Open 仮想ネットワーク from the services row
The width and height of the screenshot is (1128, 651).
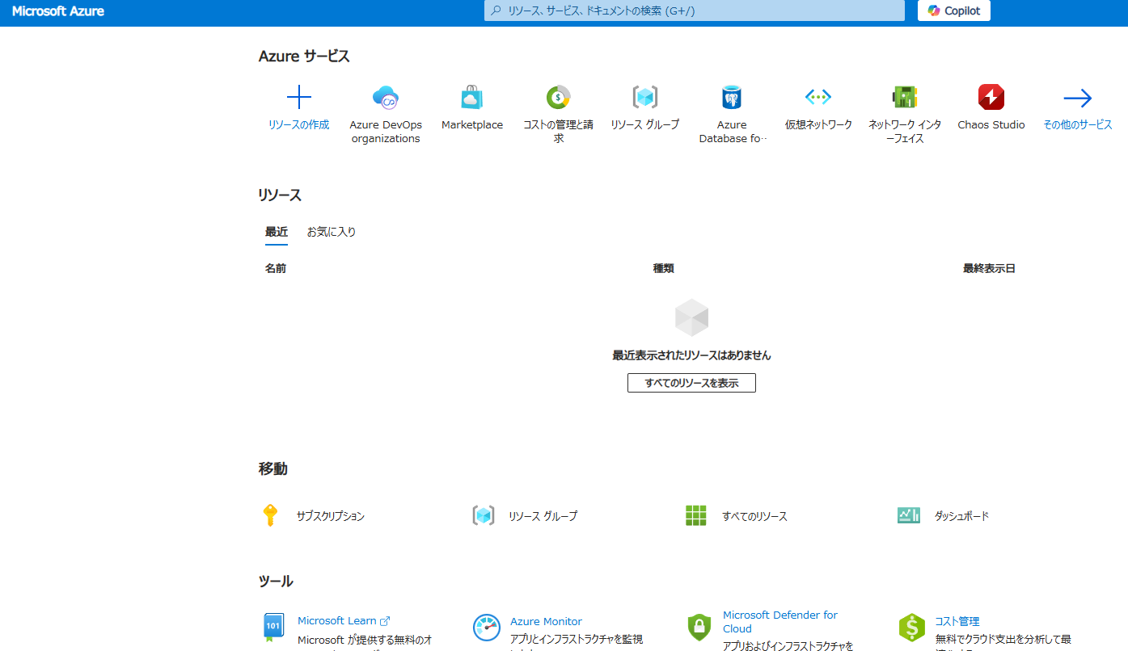point(818,97)
